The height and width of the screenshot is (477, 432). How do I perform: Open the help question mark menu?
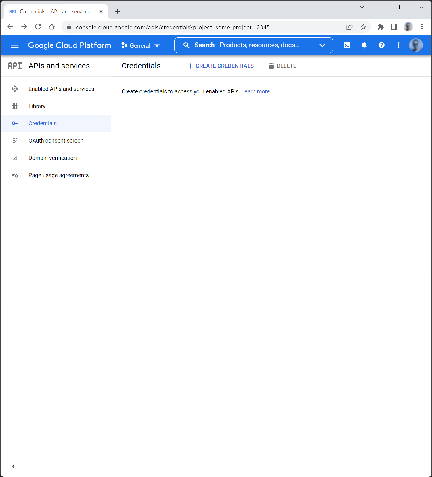click(381, 45)
